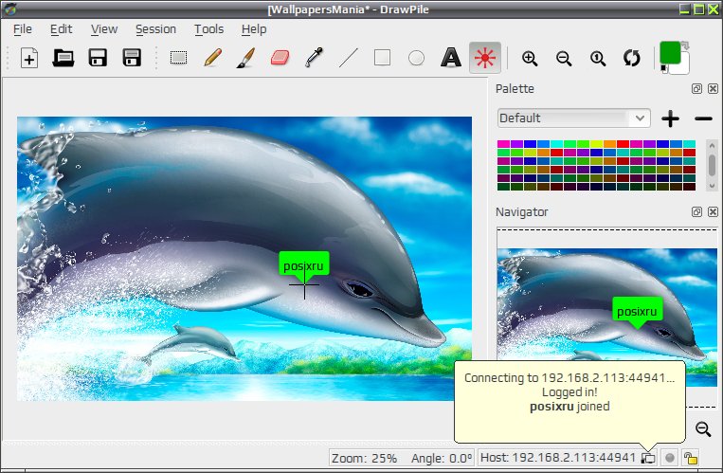Activate the Eraser tool
Viewport: 723px width, 473px height.
pos(280,58)
